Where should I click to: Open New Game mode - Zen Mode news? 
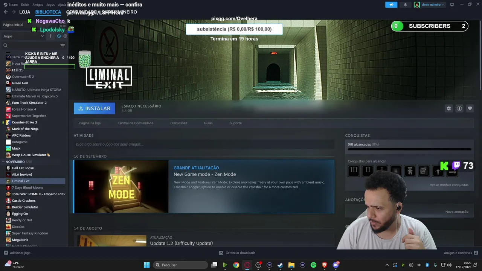(204, 174)
